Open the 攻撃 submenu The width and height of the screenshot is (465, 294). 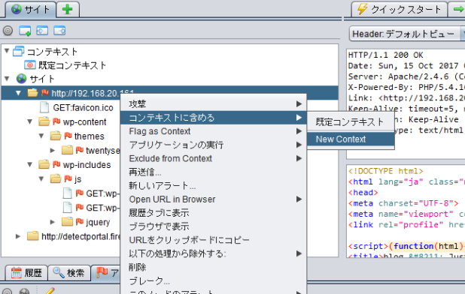[214, 103]
